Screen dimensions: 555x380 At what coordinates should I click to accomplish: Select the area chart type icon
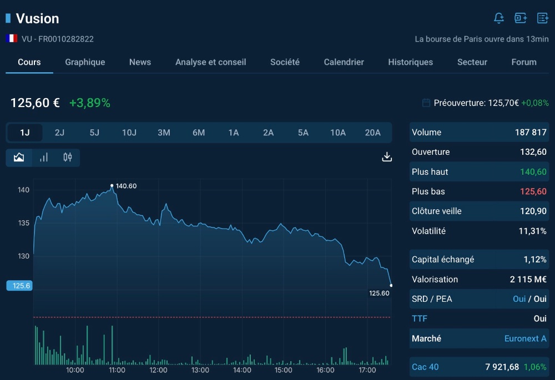19,158
